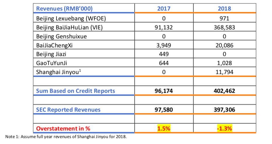Image resolution: width=272 pixels, height=144 pixels.
Task: Click the sum value 96,174
Action: pos(164,91)
